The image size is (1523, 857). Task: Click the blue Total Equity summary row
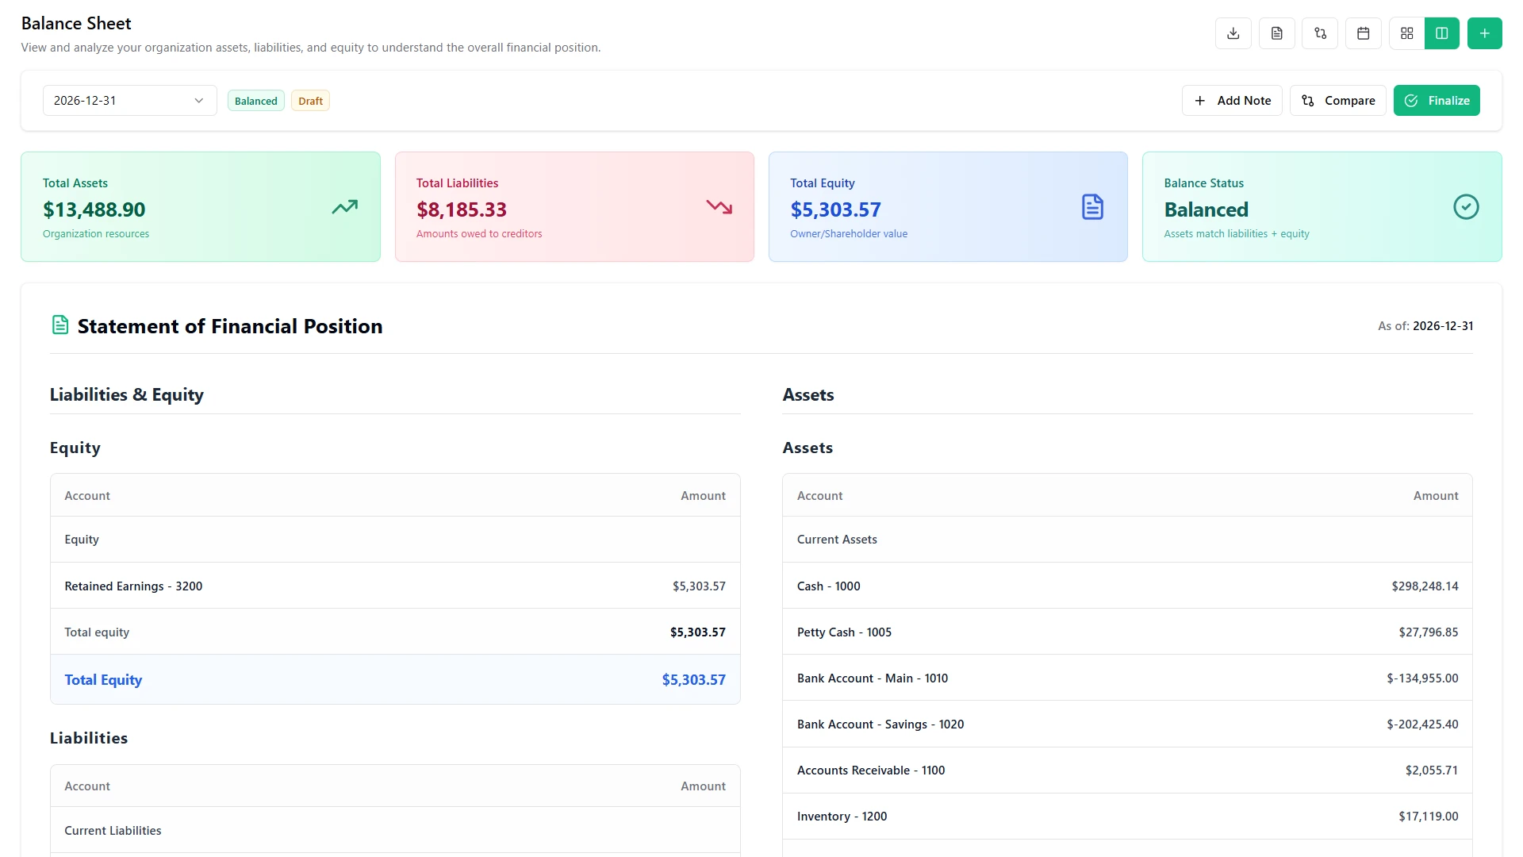(395, 680)
